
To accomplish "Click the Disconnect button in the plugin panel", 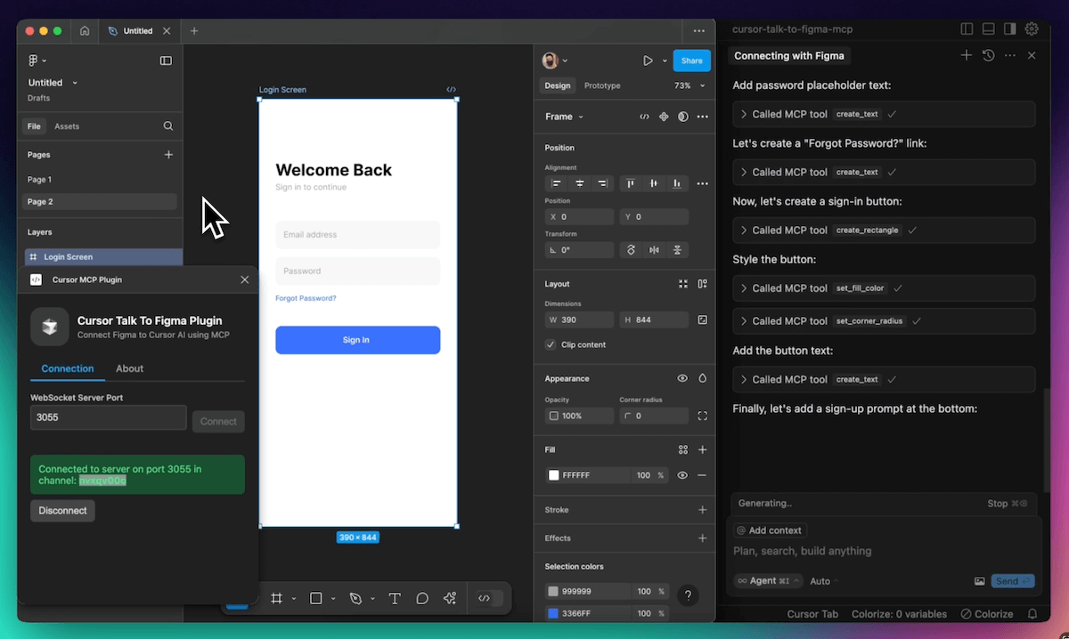I will point(62,510).
